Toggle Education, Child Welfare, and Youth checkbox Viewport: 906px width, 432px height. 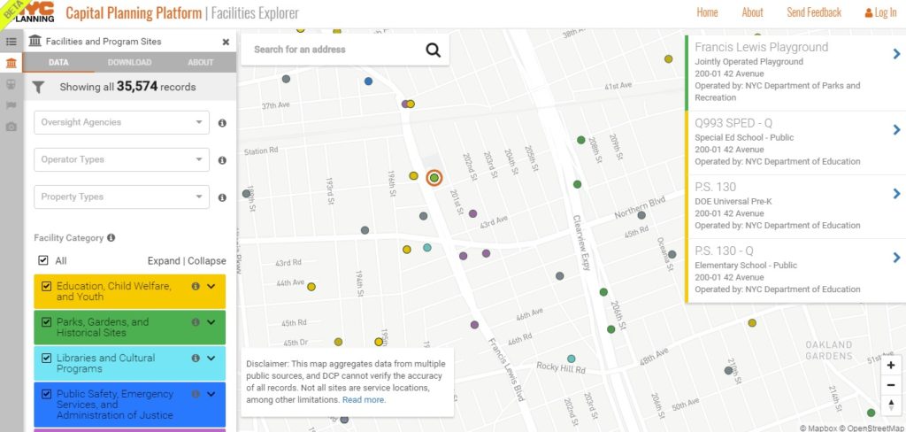(x=47, y=286)
